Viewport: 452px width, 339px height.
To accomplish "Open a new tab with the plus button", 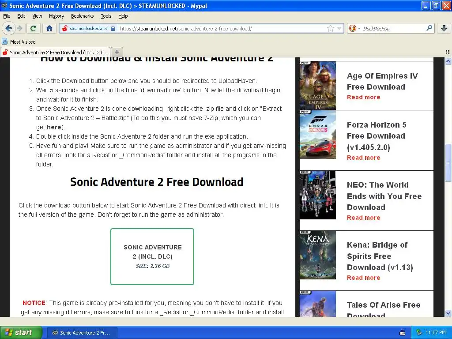I will pos(117,52).
